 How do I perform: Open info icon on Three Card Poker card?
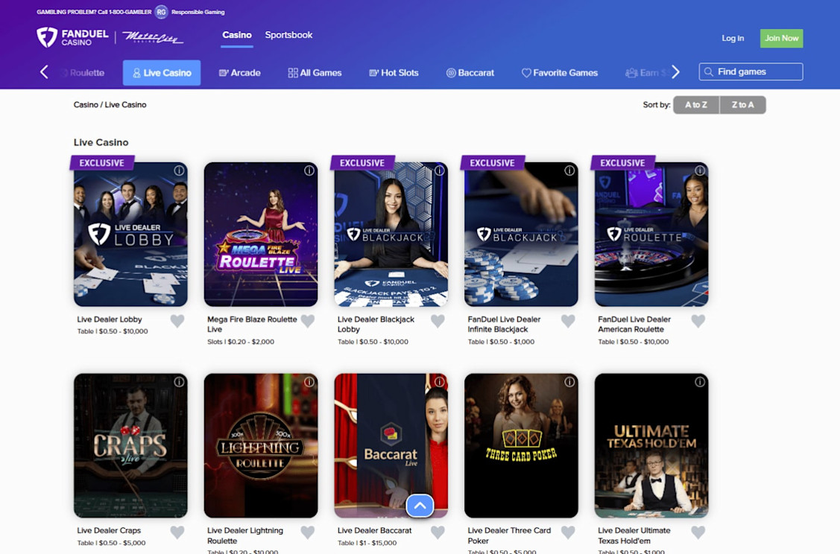[569, 382]
